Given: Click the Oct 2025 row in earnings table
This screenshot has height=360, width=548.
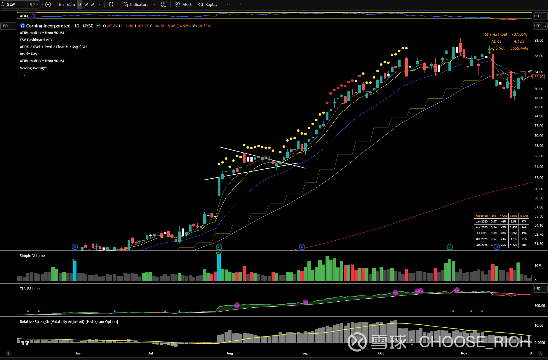Looking at the screenshot, I should [x=502, y=239].
